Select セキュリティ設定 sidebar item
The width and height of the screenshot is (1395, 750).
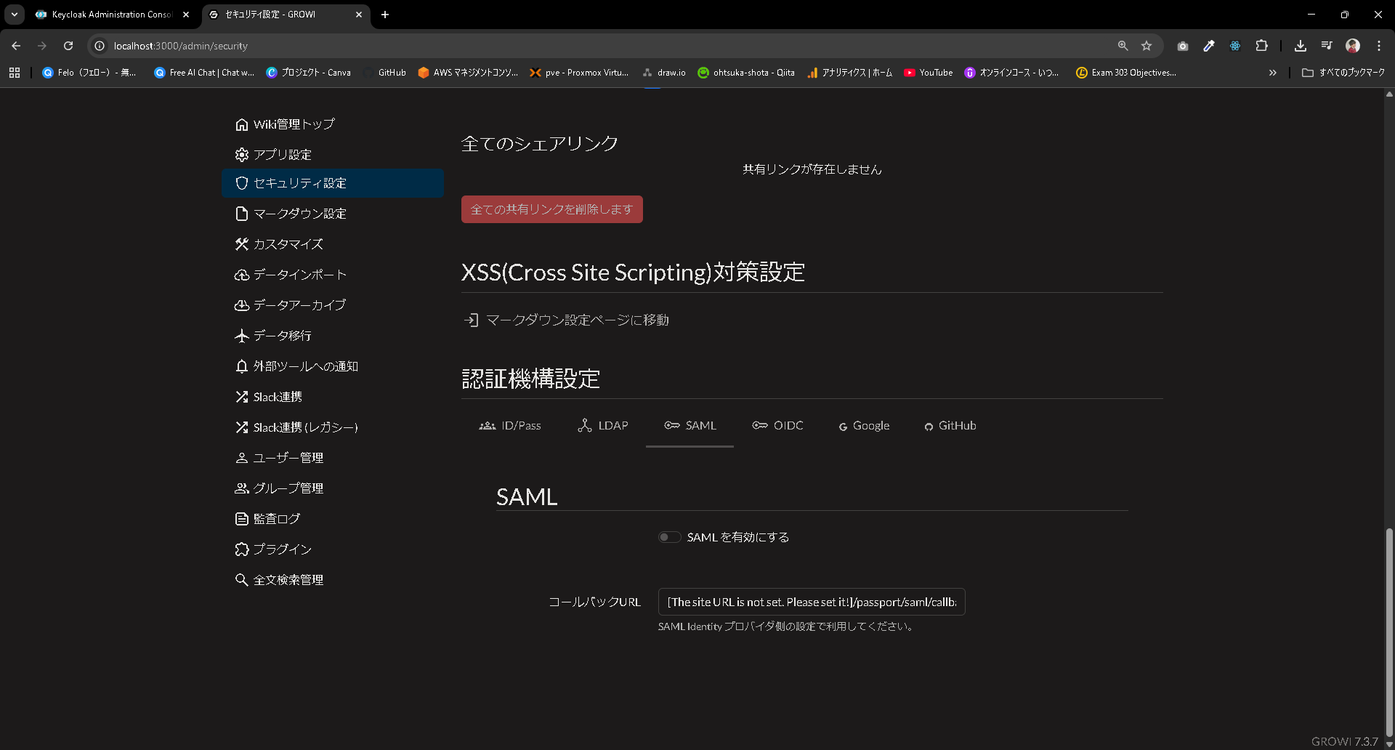pos(333,183)
